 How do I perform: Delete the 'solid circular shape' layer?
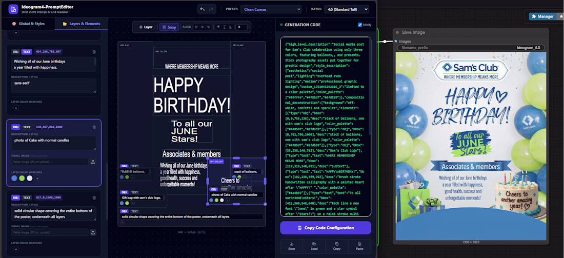(94, 197)
